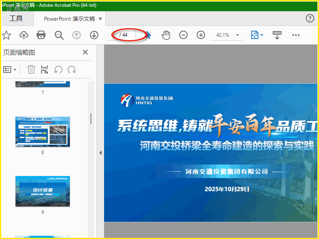Click the HNTIG logo on slide

point(147,100)
